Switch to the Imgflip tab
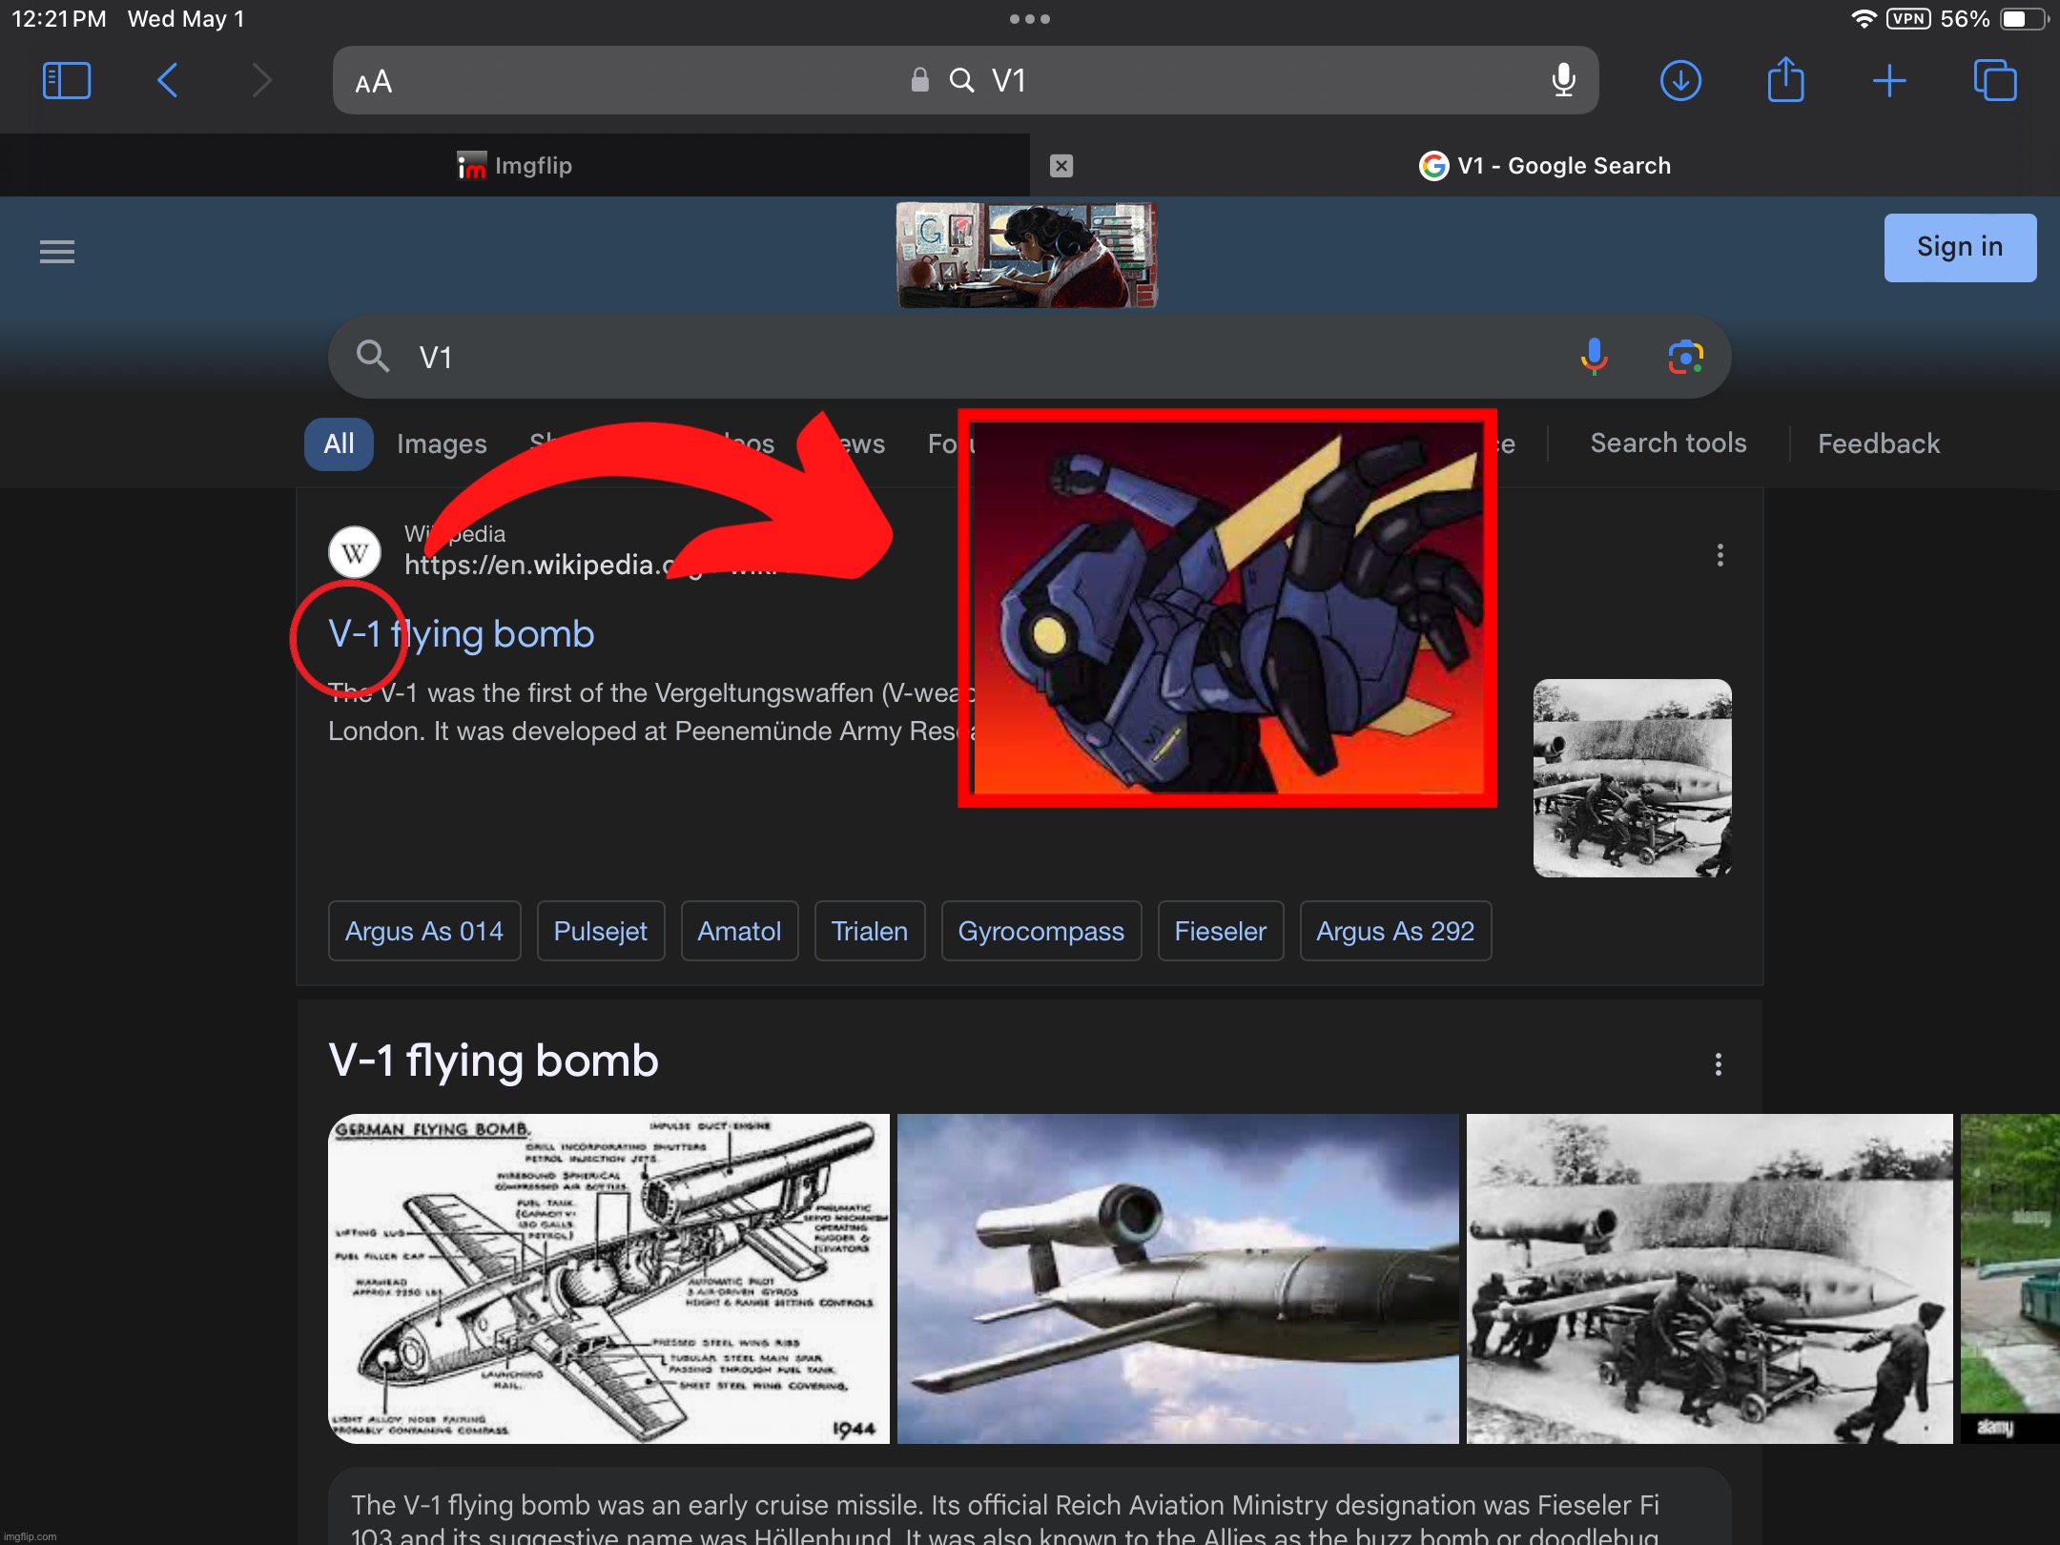Viewport: 2060px width, 1545px height. [515, 166]
